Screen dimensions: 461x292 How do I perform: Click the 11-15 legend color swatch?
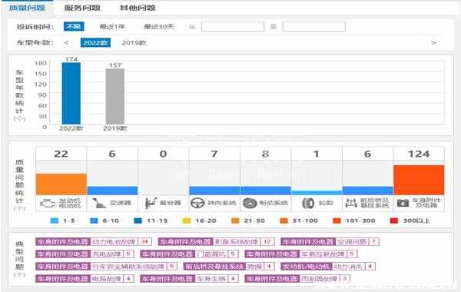(138, 221)
